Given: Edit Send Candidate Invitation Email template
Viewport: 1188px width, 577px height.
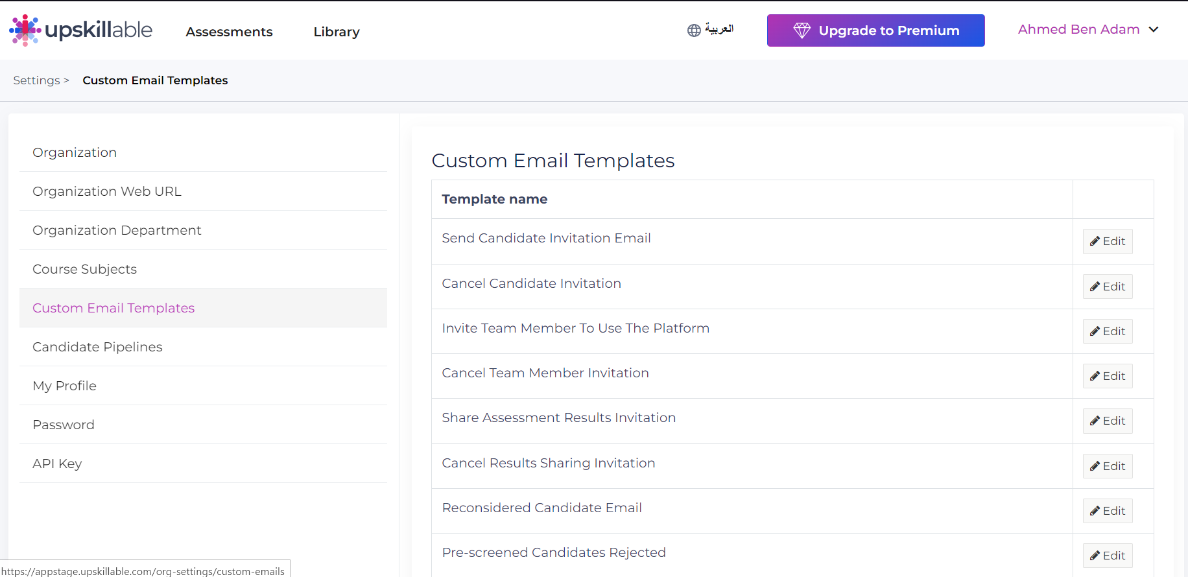Looking at the screenshot, I should point(1108,241).
